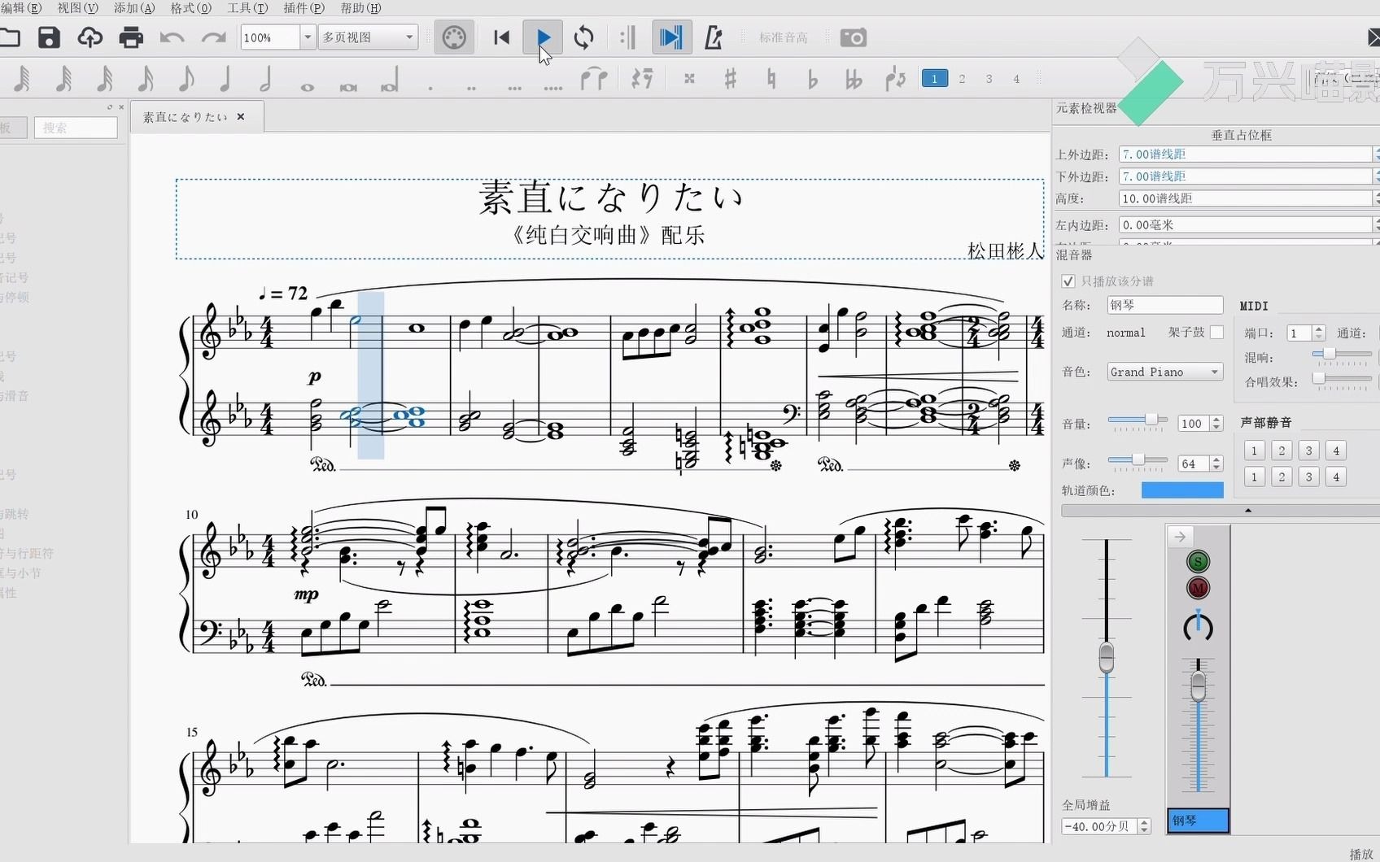Add a single augmentation dot
The height and width of the screenshot is (862, 1380).
430,87
